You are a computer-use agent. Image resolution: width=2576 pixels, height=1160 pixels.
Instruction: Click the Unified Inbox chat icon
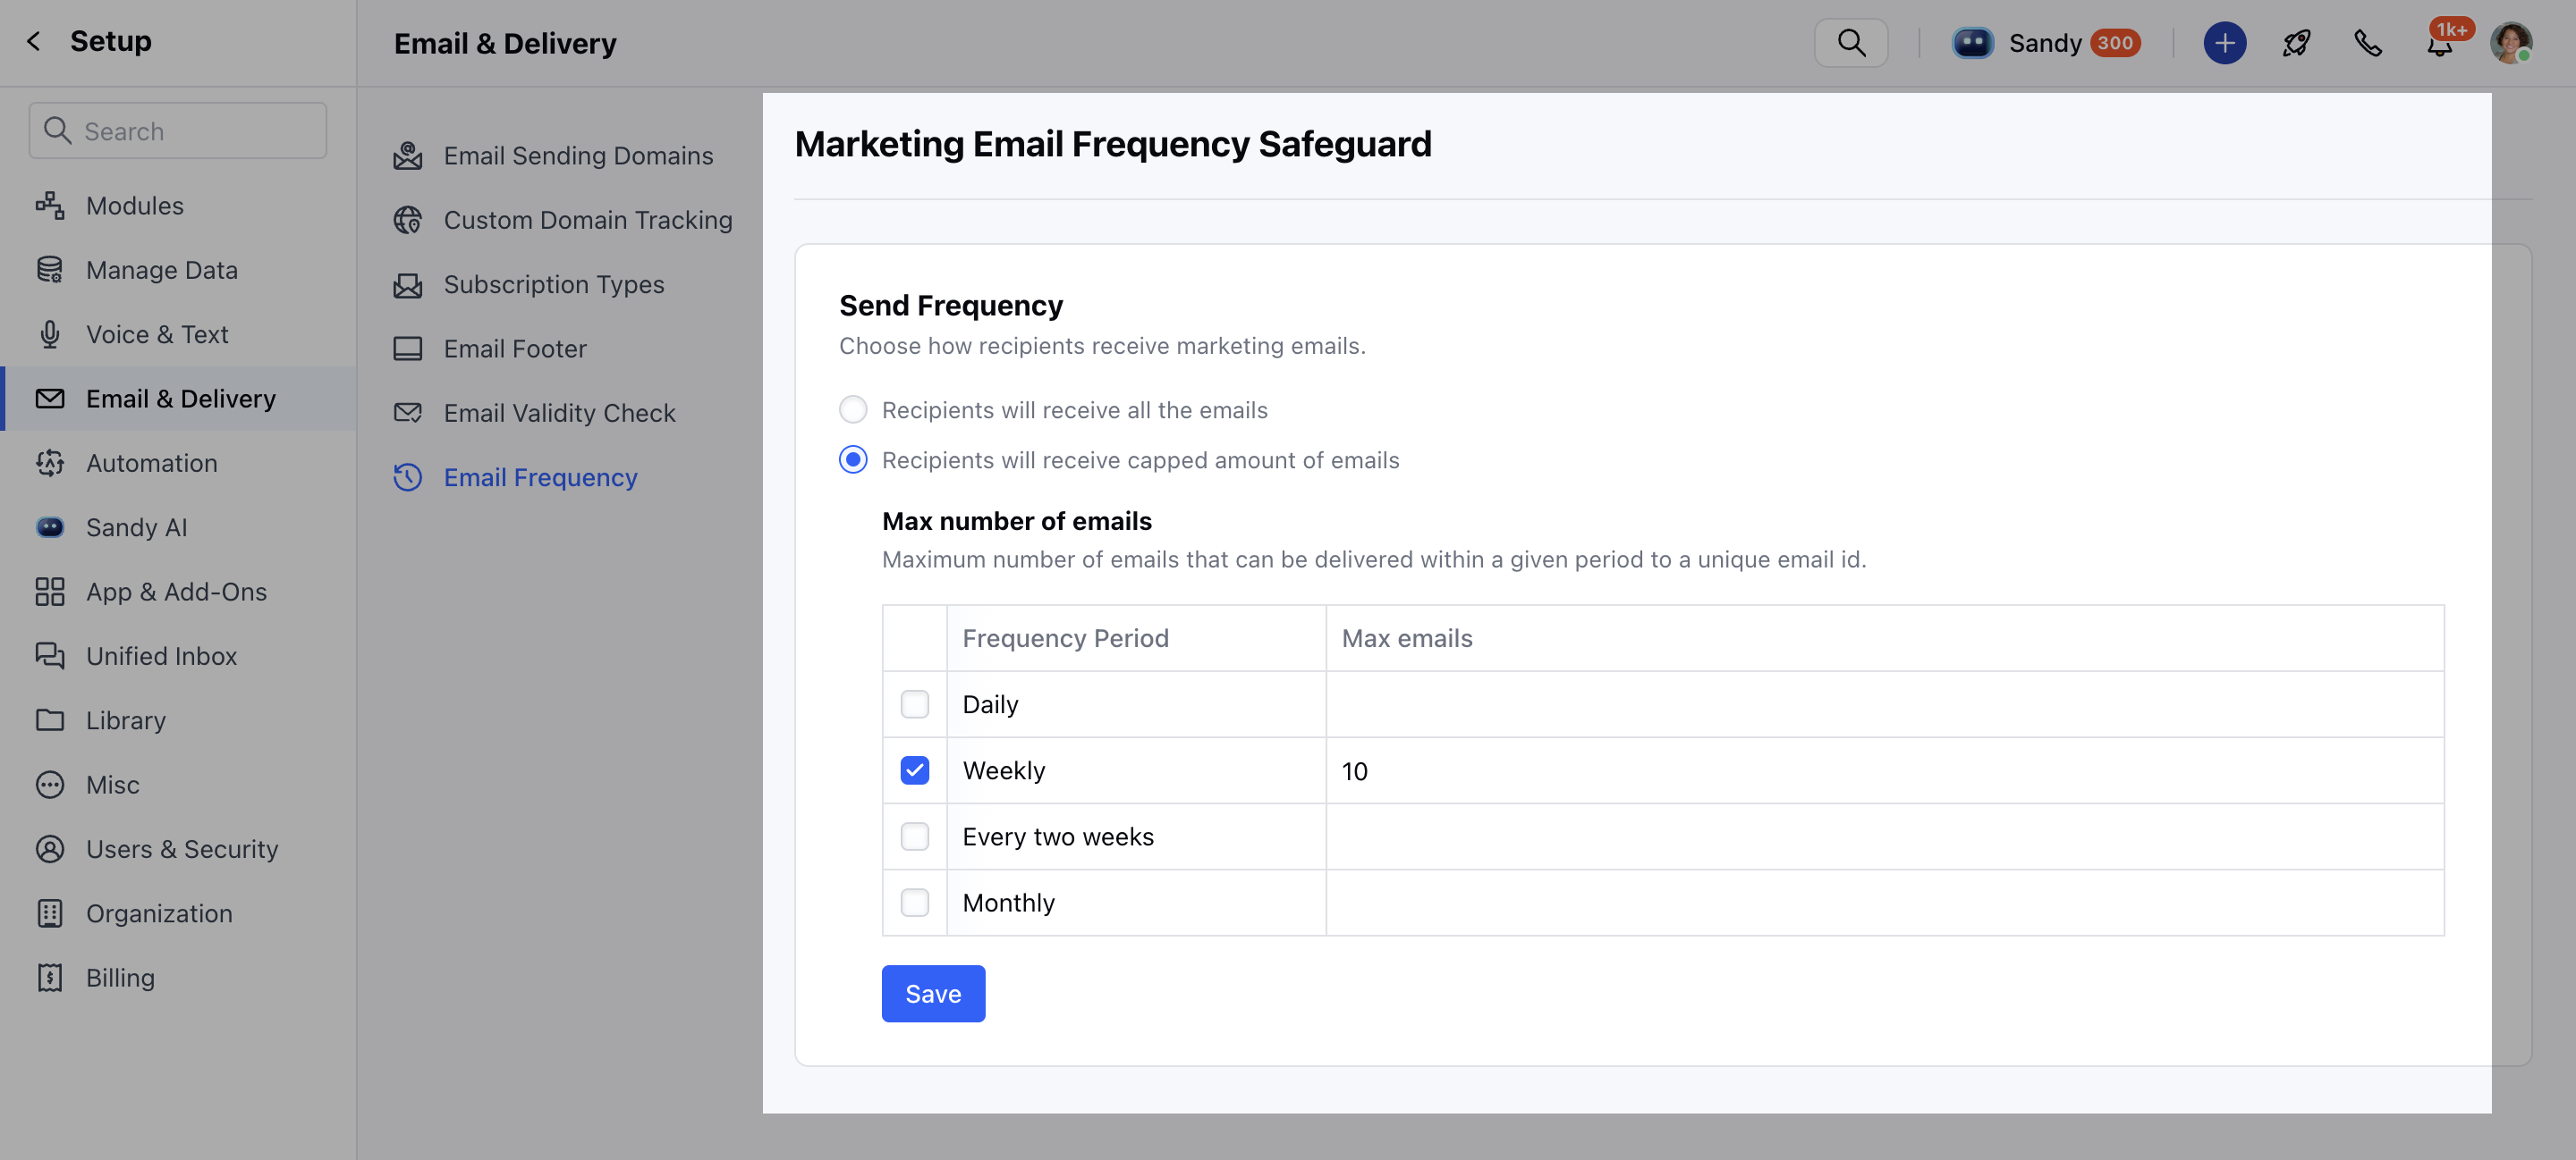(50, 655)
